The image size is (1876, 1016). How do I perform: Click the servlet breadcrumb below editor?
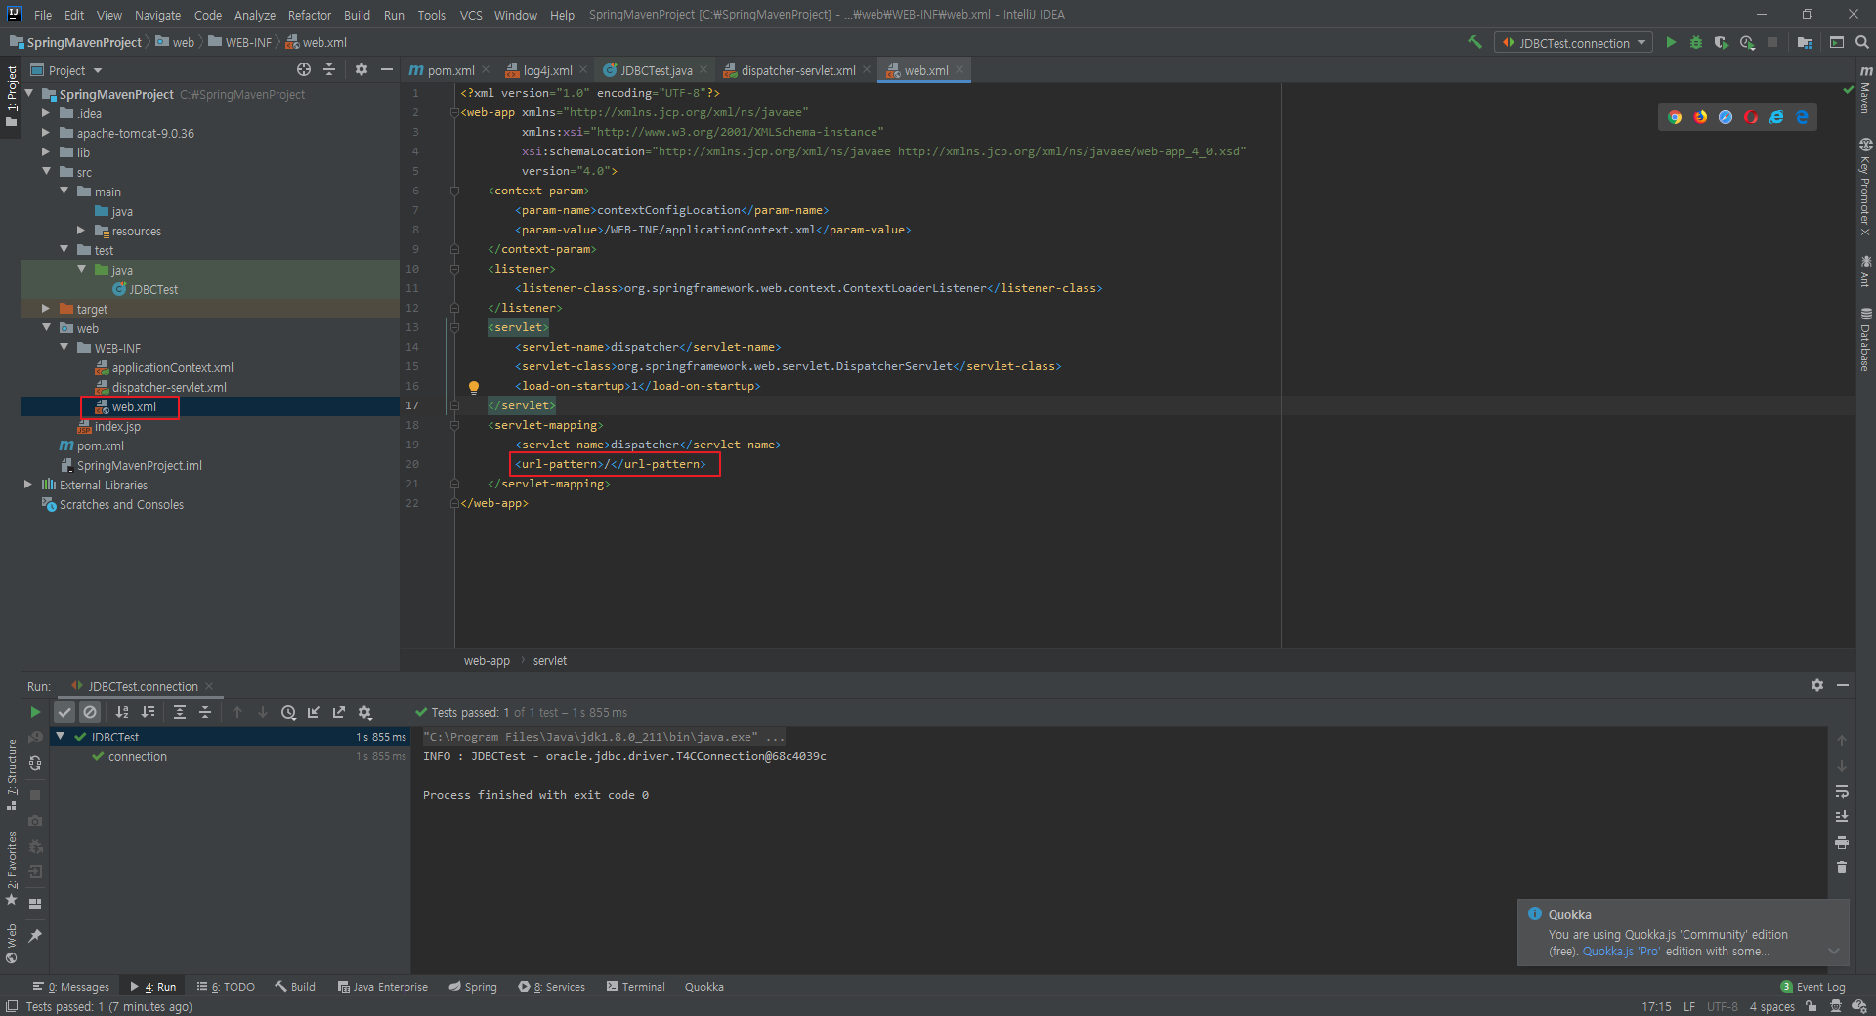click(550, 661)
